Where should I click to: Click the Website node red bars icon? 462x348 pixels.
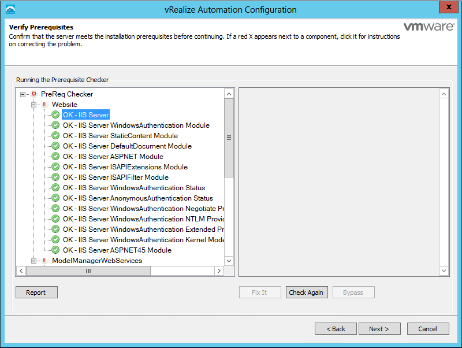point(45,104)
